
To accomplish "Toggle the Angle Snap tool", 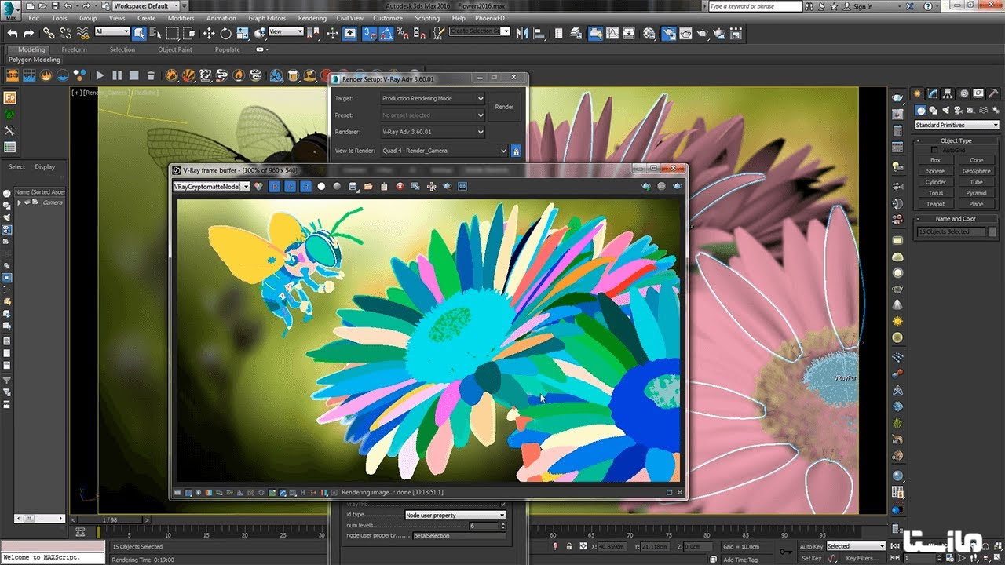I will point(386,33).
